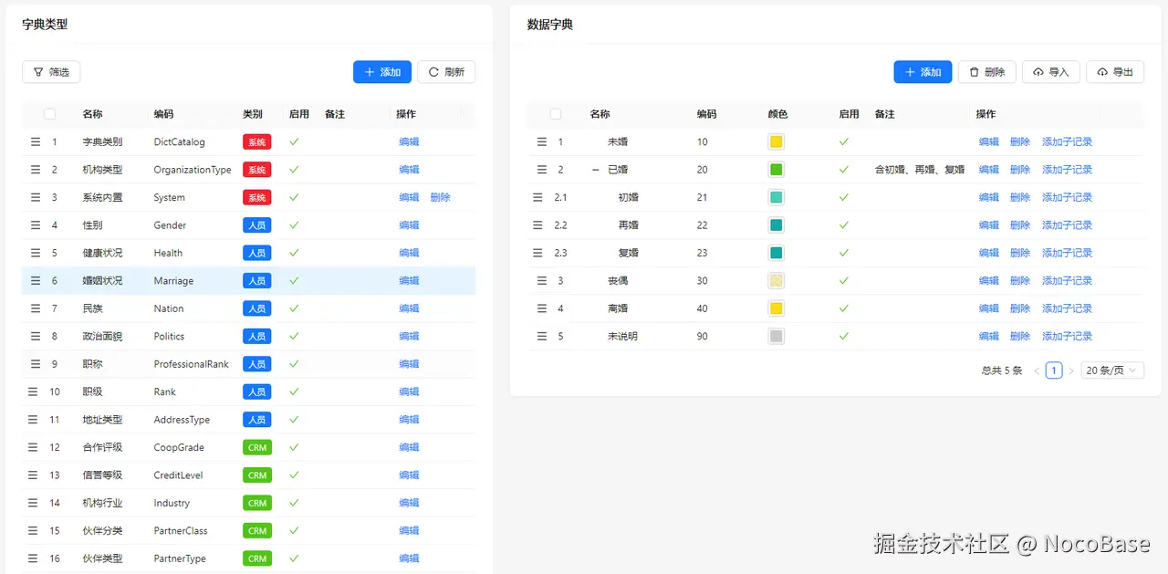Select the 复婚 name cell
Screen dimensions: 1168x574
coord(629,253)
